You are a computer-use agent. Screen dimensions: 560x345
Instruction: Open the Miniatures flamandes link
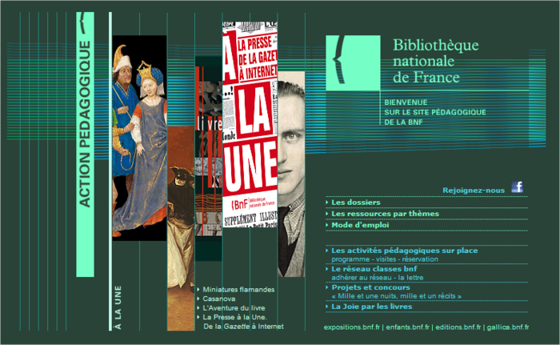pos(238,290)
